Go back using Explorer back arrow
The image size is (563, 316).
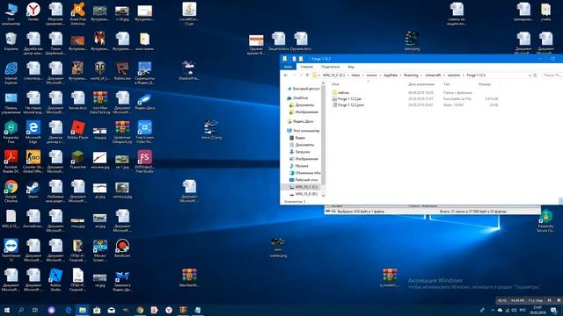pos(286,75)
